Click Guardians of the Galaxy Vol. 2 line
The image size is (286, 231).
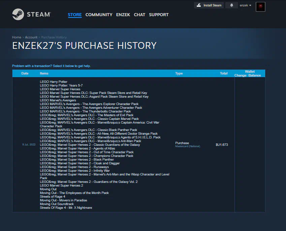click(x=89, y=182)
